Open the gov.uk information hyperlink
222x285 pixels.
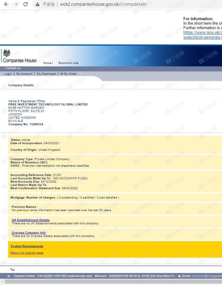pyautogui.click(x=203, y=35)
